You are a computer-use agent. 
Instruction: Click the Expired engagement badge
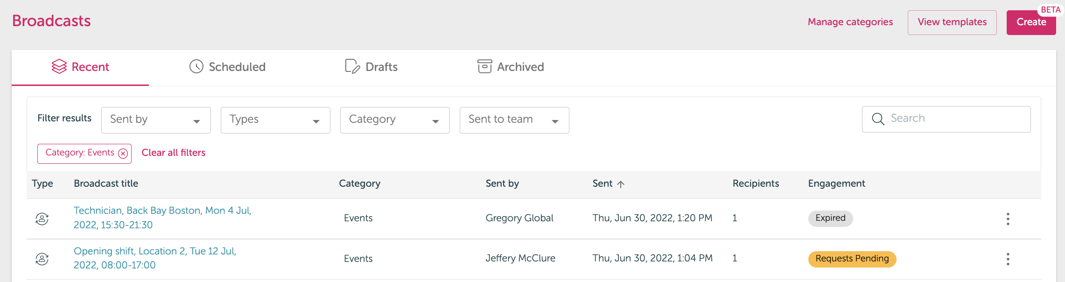click(831, 219)
